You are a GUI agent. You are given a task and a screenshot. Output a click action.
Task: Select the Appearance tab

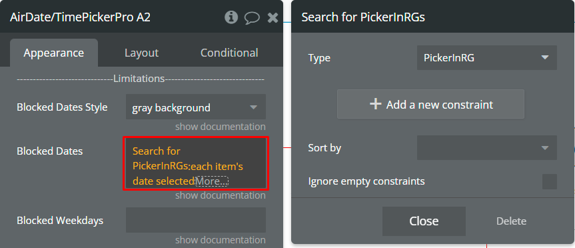point(54,53)
